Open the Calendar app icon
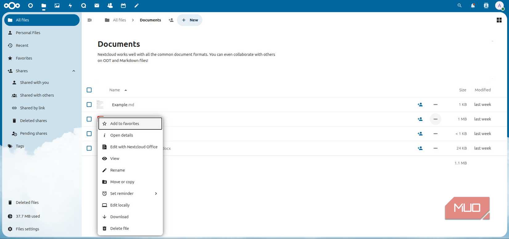509x239 pixels. [x=123, y=6]
